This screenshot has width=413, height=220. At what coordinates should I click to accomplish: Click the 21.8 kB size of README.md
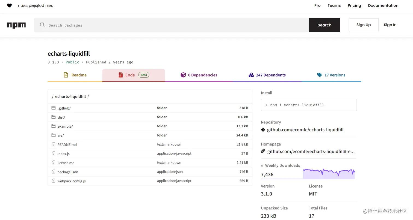tap(242, 144)
